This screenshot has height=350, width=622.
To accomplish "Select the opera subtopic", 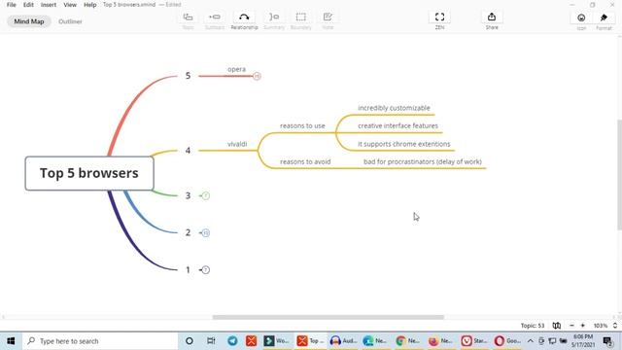I will point(236,69).
